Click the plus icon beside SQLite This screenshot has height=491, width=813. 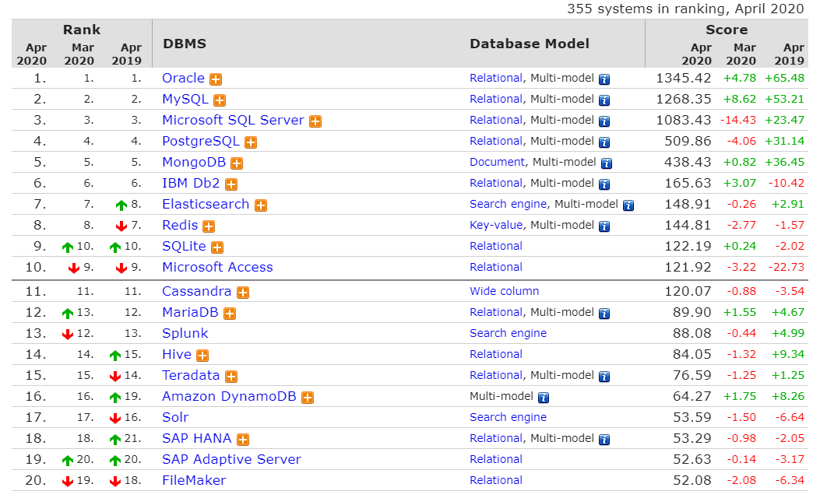217,247
